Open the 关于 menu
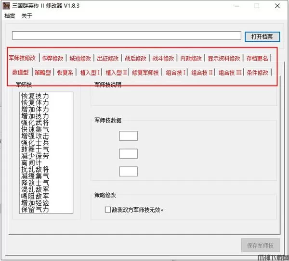 [x=26, y=16]
